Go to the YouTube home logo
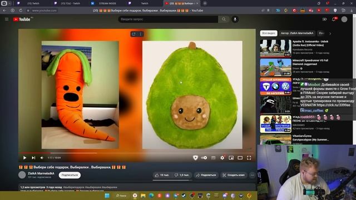The image size is (356, 200). 22,19
